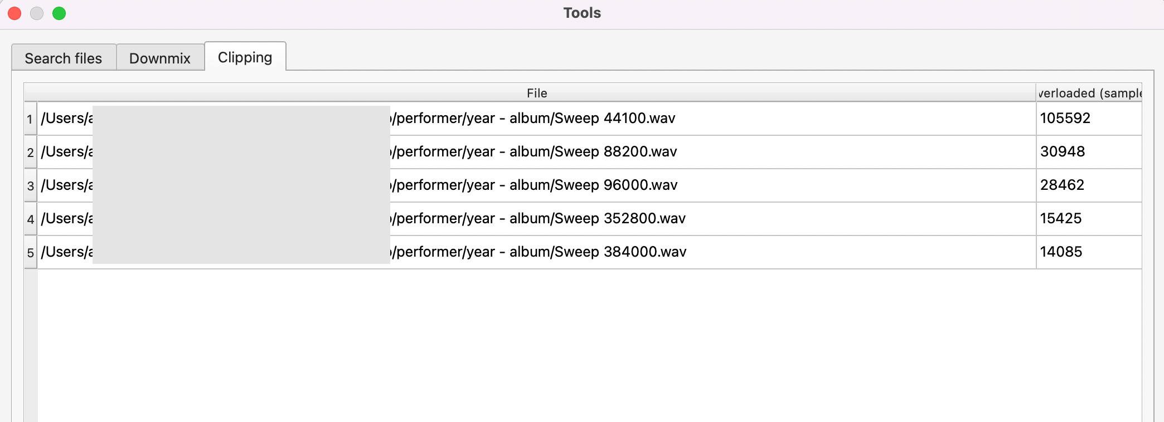Select the Sweep 352800.wav file entry
The width and height of the screenshot is (1164, 422).
pyautogui.click(x=536, y=219)
